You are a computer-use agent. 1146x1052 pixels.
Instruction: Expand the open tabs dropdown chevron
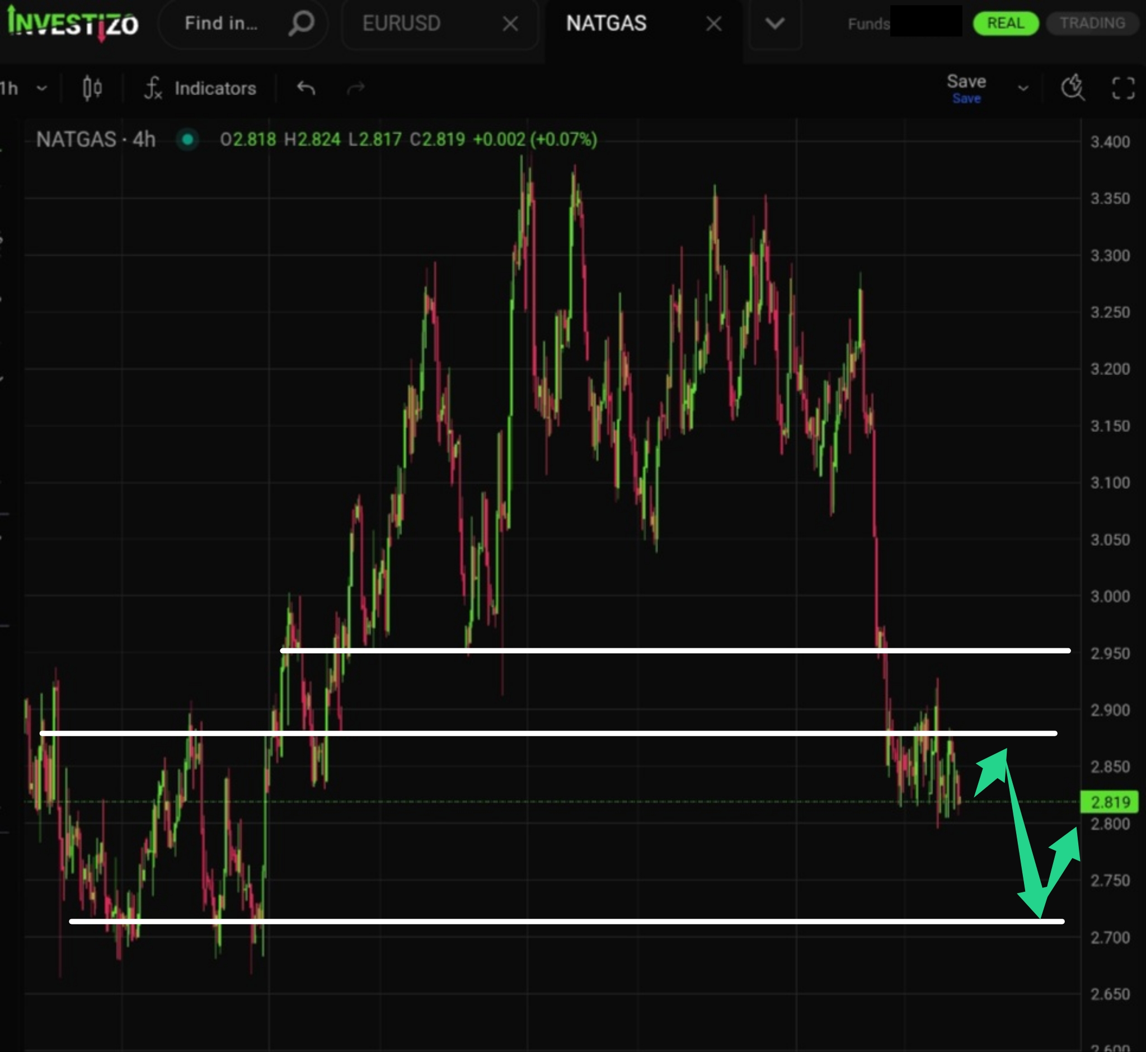pyautogui.click(x=774, y=24)
